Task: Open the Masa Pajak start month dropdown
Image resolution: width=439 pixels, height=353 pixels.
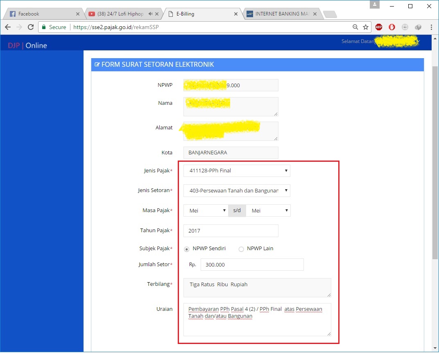Action: (x=206, y=210)
